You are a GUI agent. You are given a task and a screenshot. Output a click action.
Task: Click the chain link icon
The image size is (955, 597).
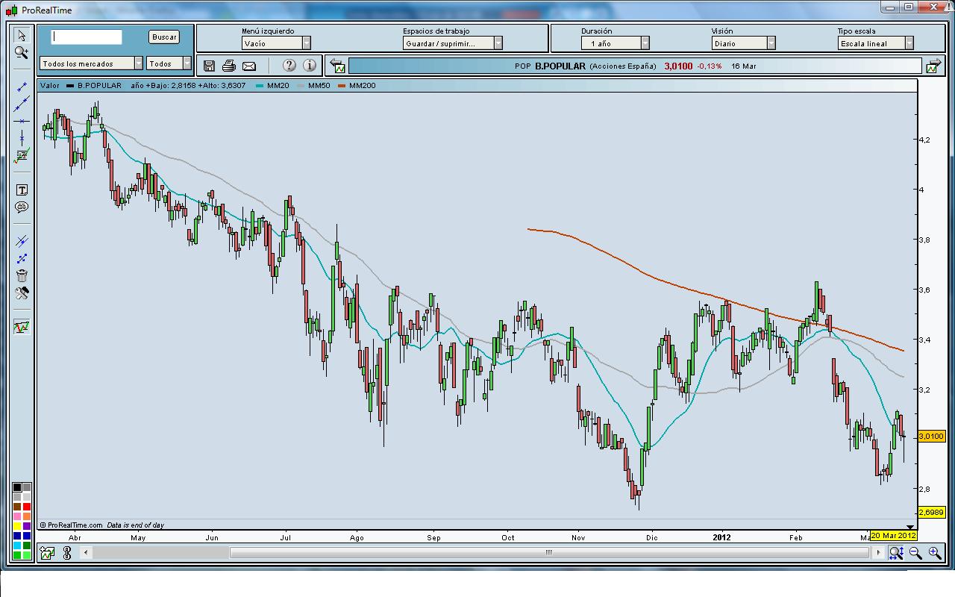point(67,553)
